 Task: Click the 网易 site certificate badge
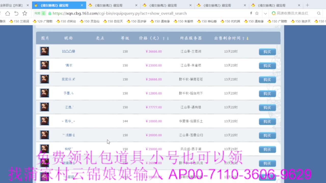click(x=40, y=13)
